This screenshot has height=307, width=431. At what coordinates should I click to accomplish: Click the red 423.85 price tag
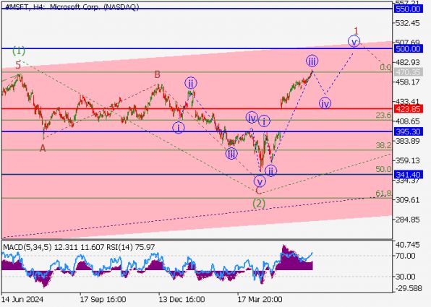[408, 109]
